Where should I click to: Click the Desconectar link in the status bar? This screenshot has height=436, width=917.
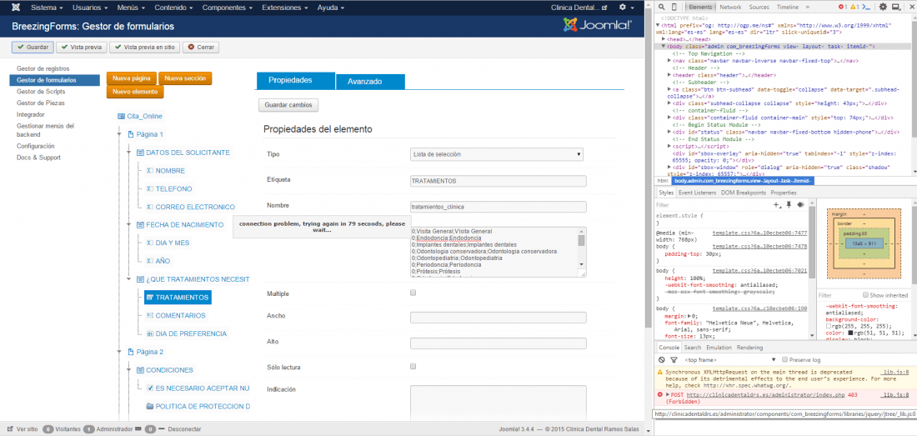[x=184, y=429]
